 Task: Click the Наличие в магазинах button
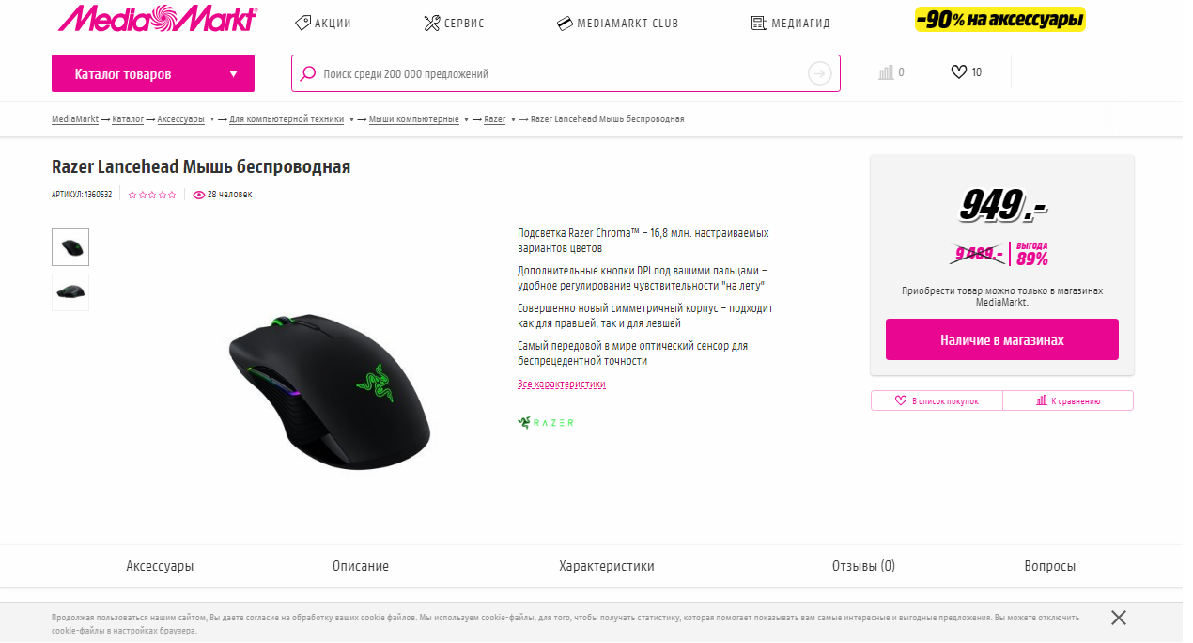(x=1002, y=339)
